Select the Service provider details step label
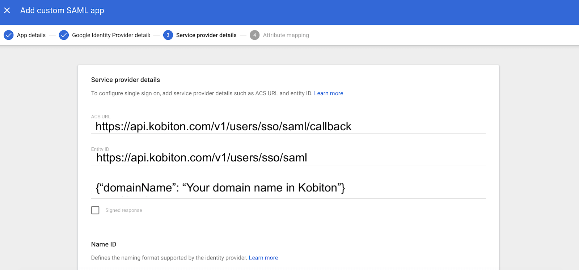 coord(206,35)
